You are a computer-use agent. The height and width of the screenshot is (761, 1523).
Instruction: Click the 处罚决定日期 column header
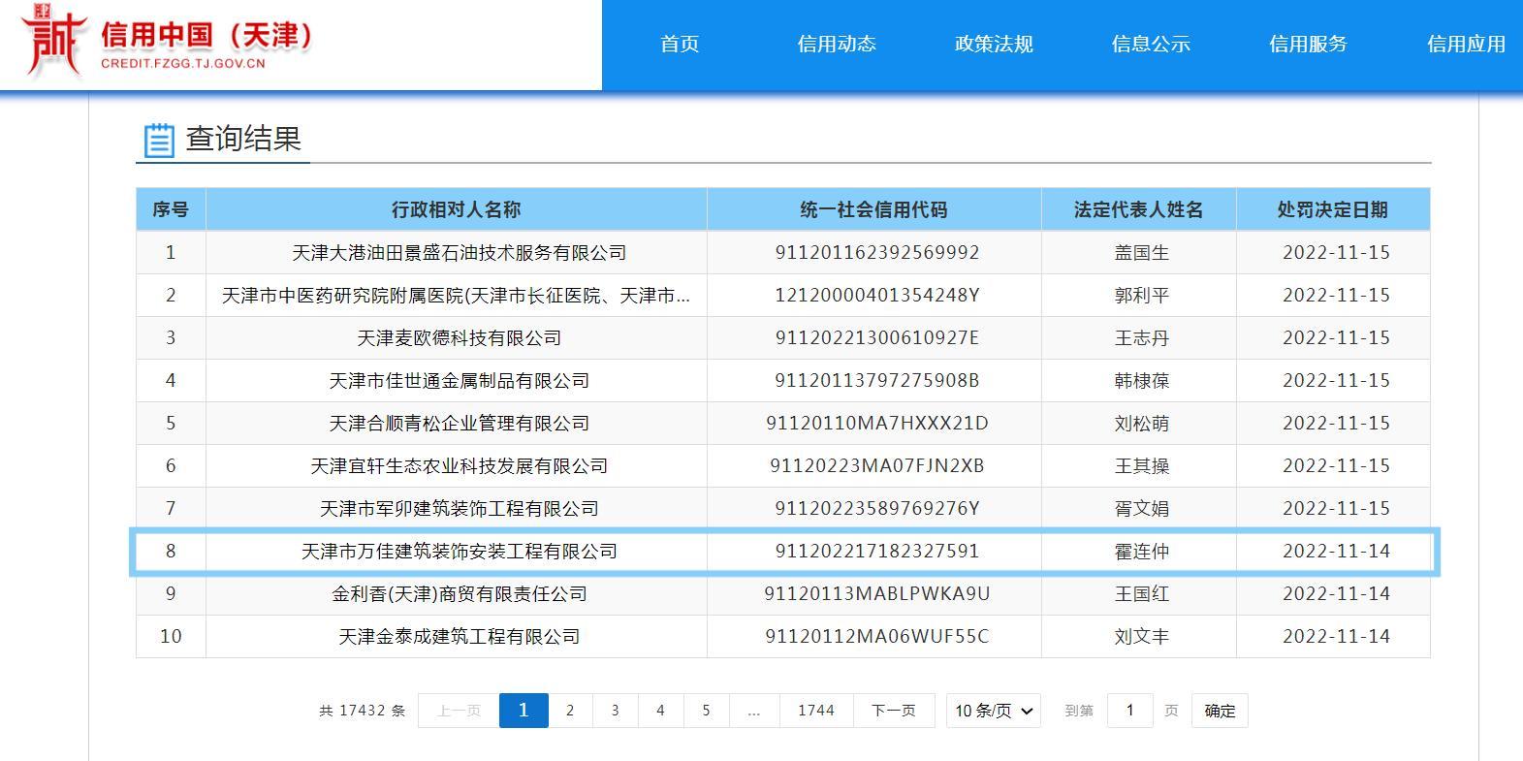coord(1333,209)
